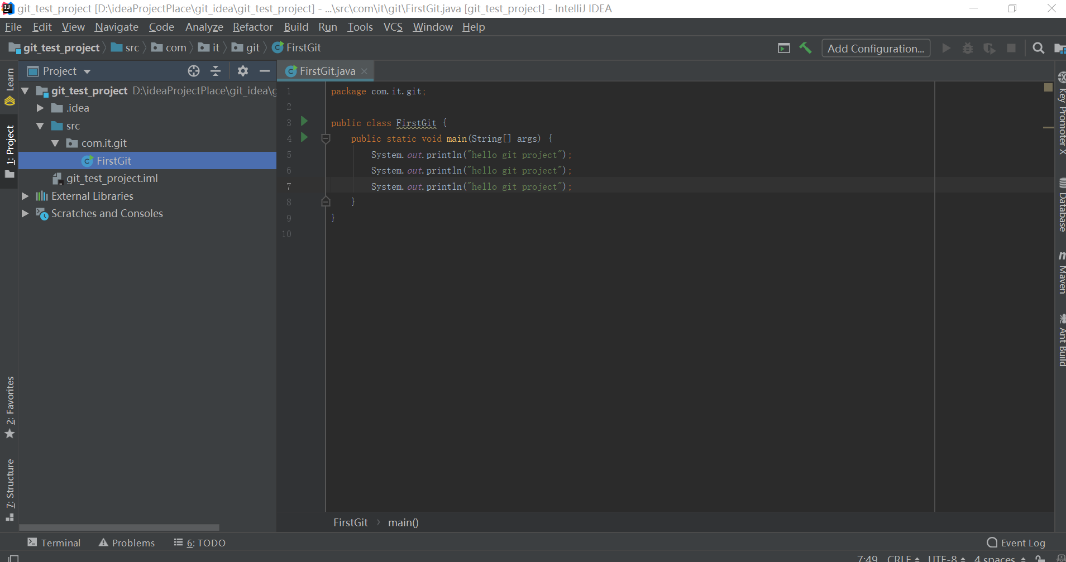Screen dimensions: 1066x562
Task: Open the Run Anything toolbar icon
Action: pos(784,48)
